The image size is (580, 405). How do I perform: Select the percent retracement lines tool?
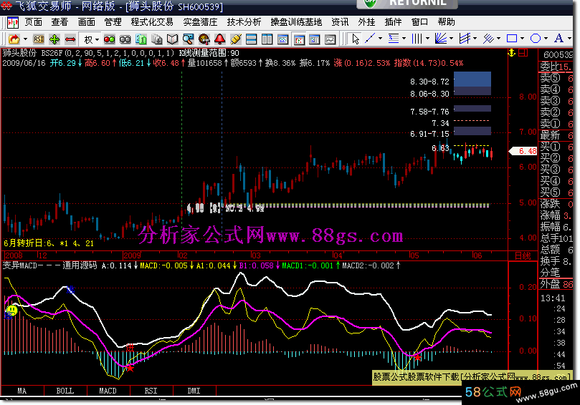coord(394,39)
